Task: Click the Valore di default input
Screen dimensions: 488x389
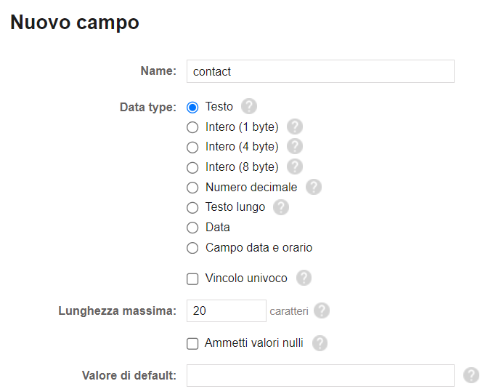Action: coord(320,376)
